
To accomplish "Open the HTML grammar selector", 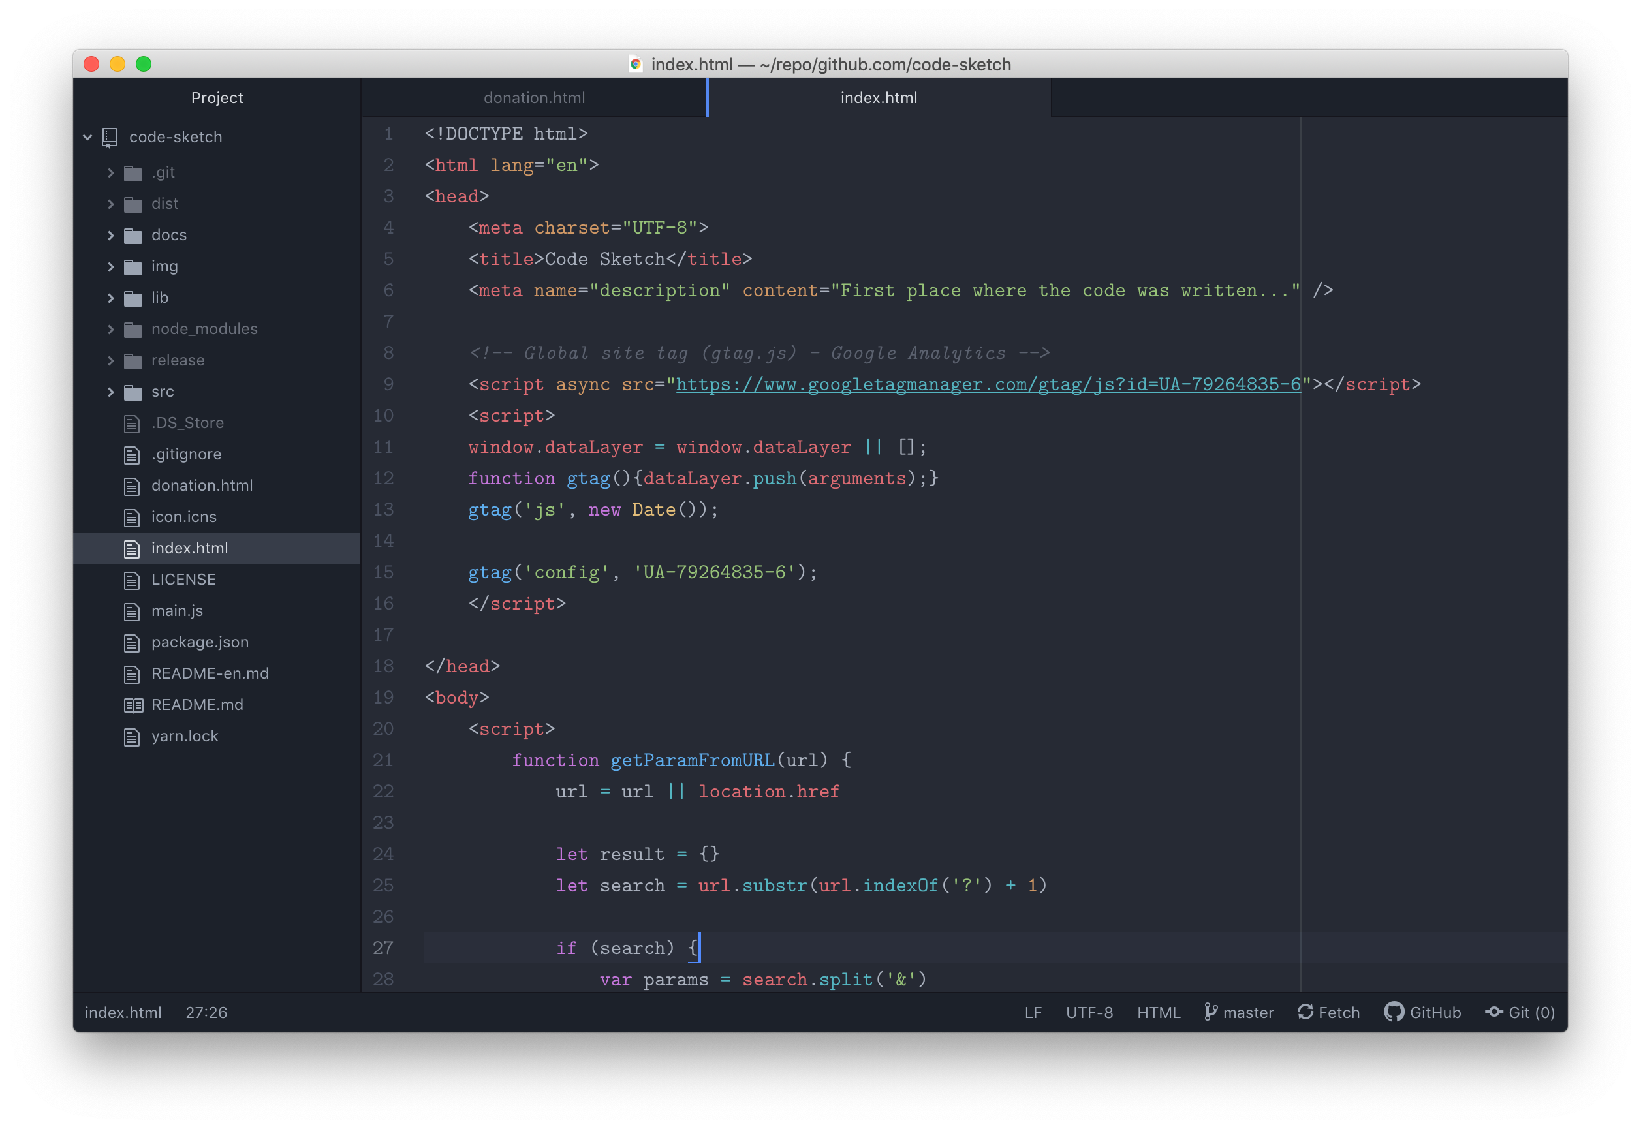I will (1159, 1013).
